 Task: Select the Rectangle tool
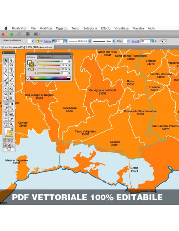pos(11,74)
